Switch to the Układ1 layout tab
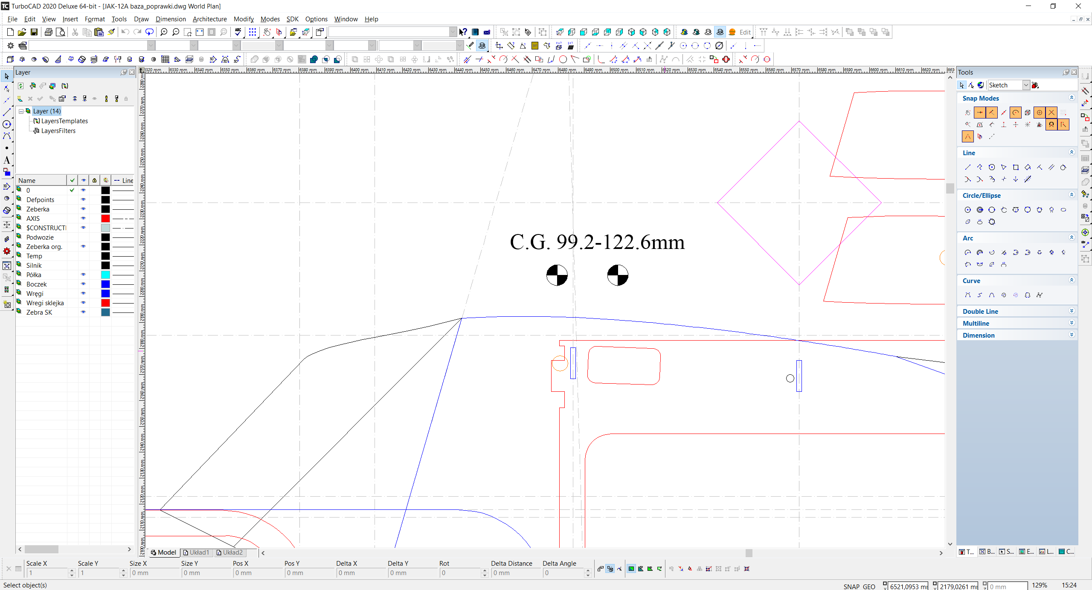Viewport: 1092px width, 590px height. 196,552
